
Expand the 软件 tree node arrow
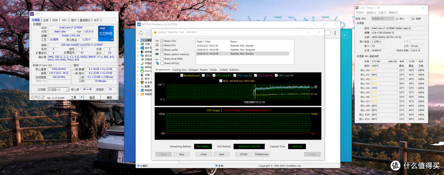click(138, 79)
